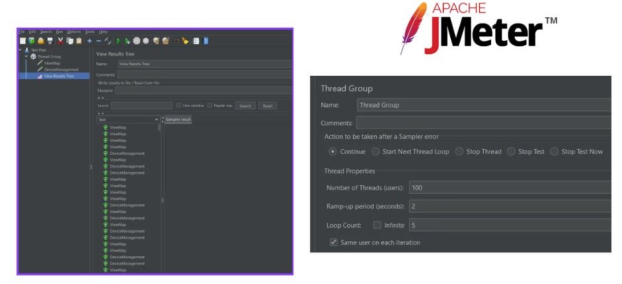Click the Paste clipboard icon
The image size is (622, 284).
coord(79,41)
